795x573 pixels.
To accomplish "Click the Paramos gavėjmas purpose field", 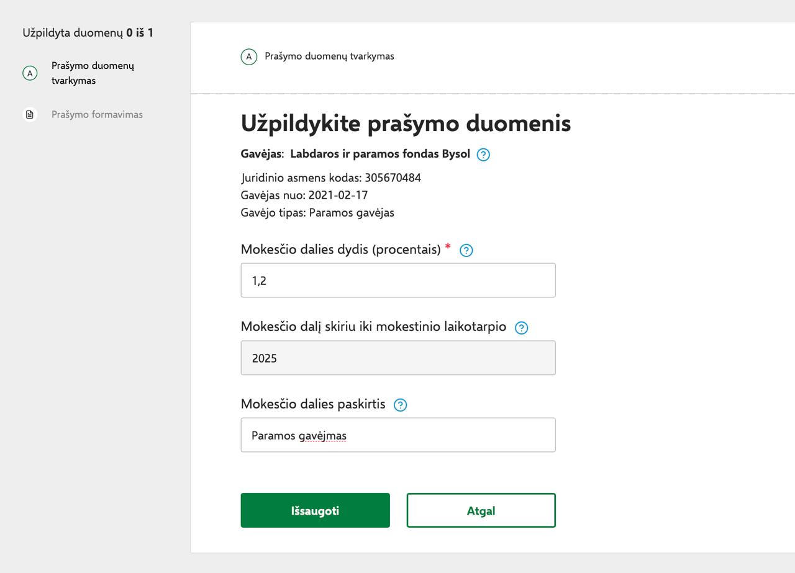I will click(398, 435).
